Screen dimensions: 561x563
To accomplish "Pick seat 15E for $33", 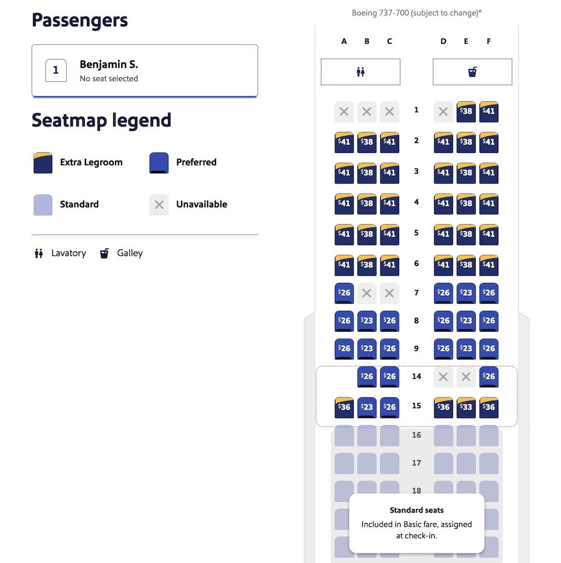I will [x=466, y=407].
